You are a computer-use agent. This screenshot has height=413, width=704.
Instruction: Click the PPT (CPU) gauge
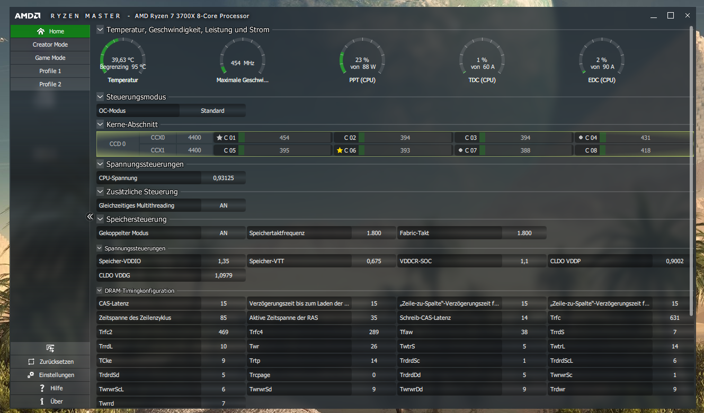[362, 60]
